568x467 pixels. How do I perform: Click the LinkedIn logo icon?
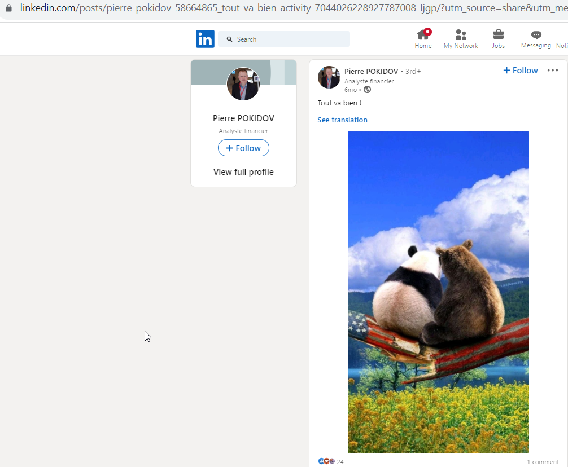(x=205, y=39)
